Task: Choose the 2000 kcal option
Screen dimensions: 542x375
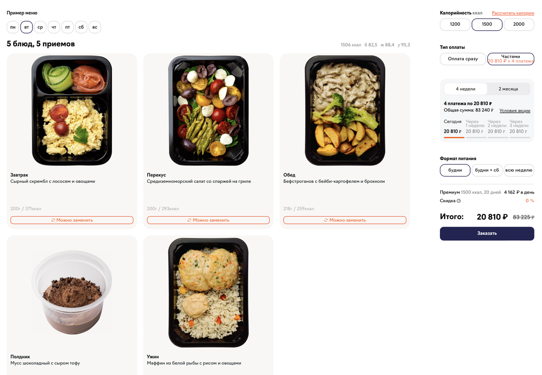Action: coord(519,24)
